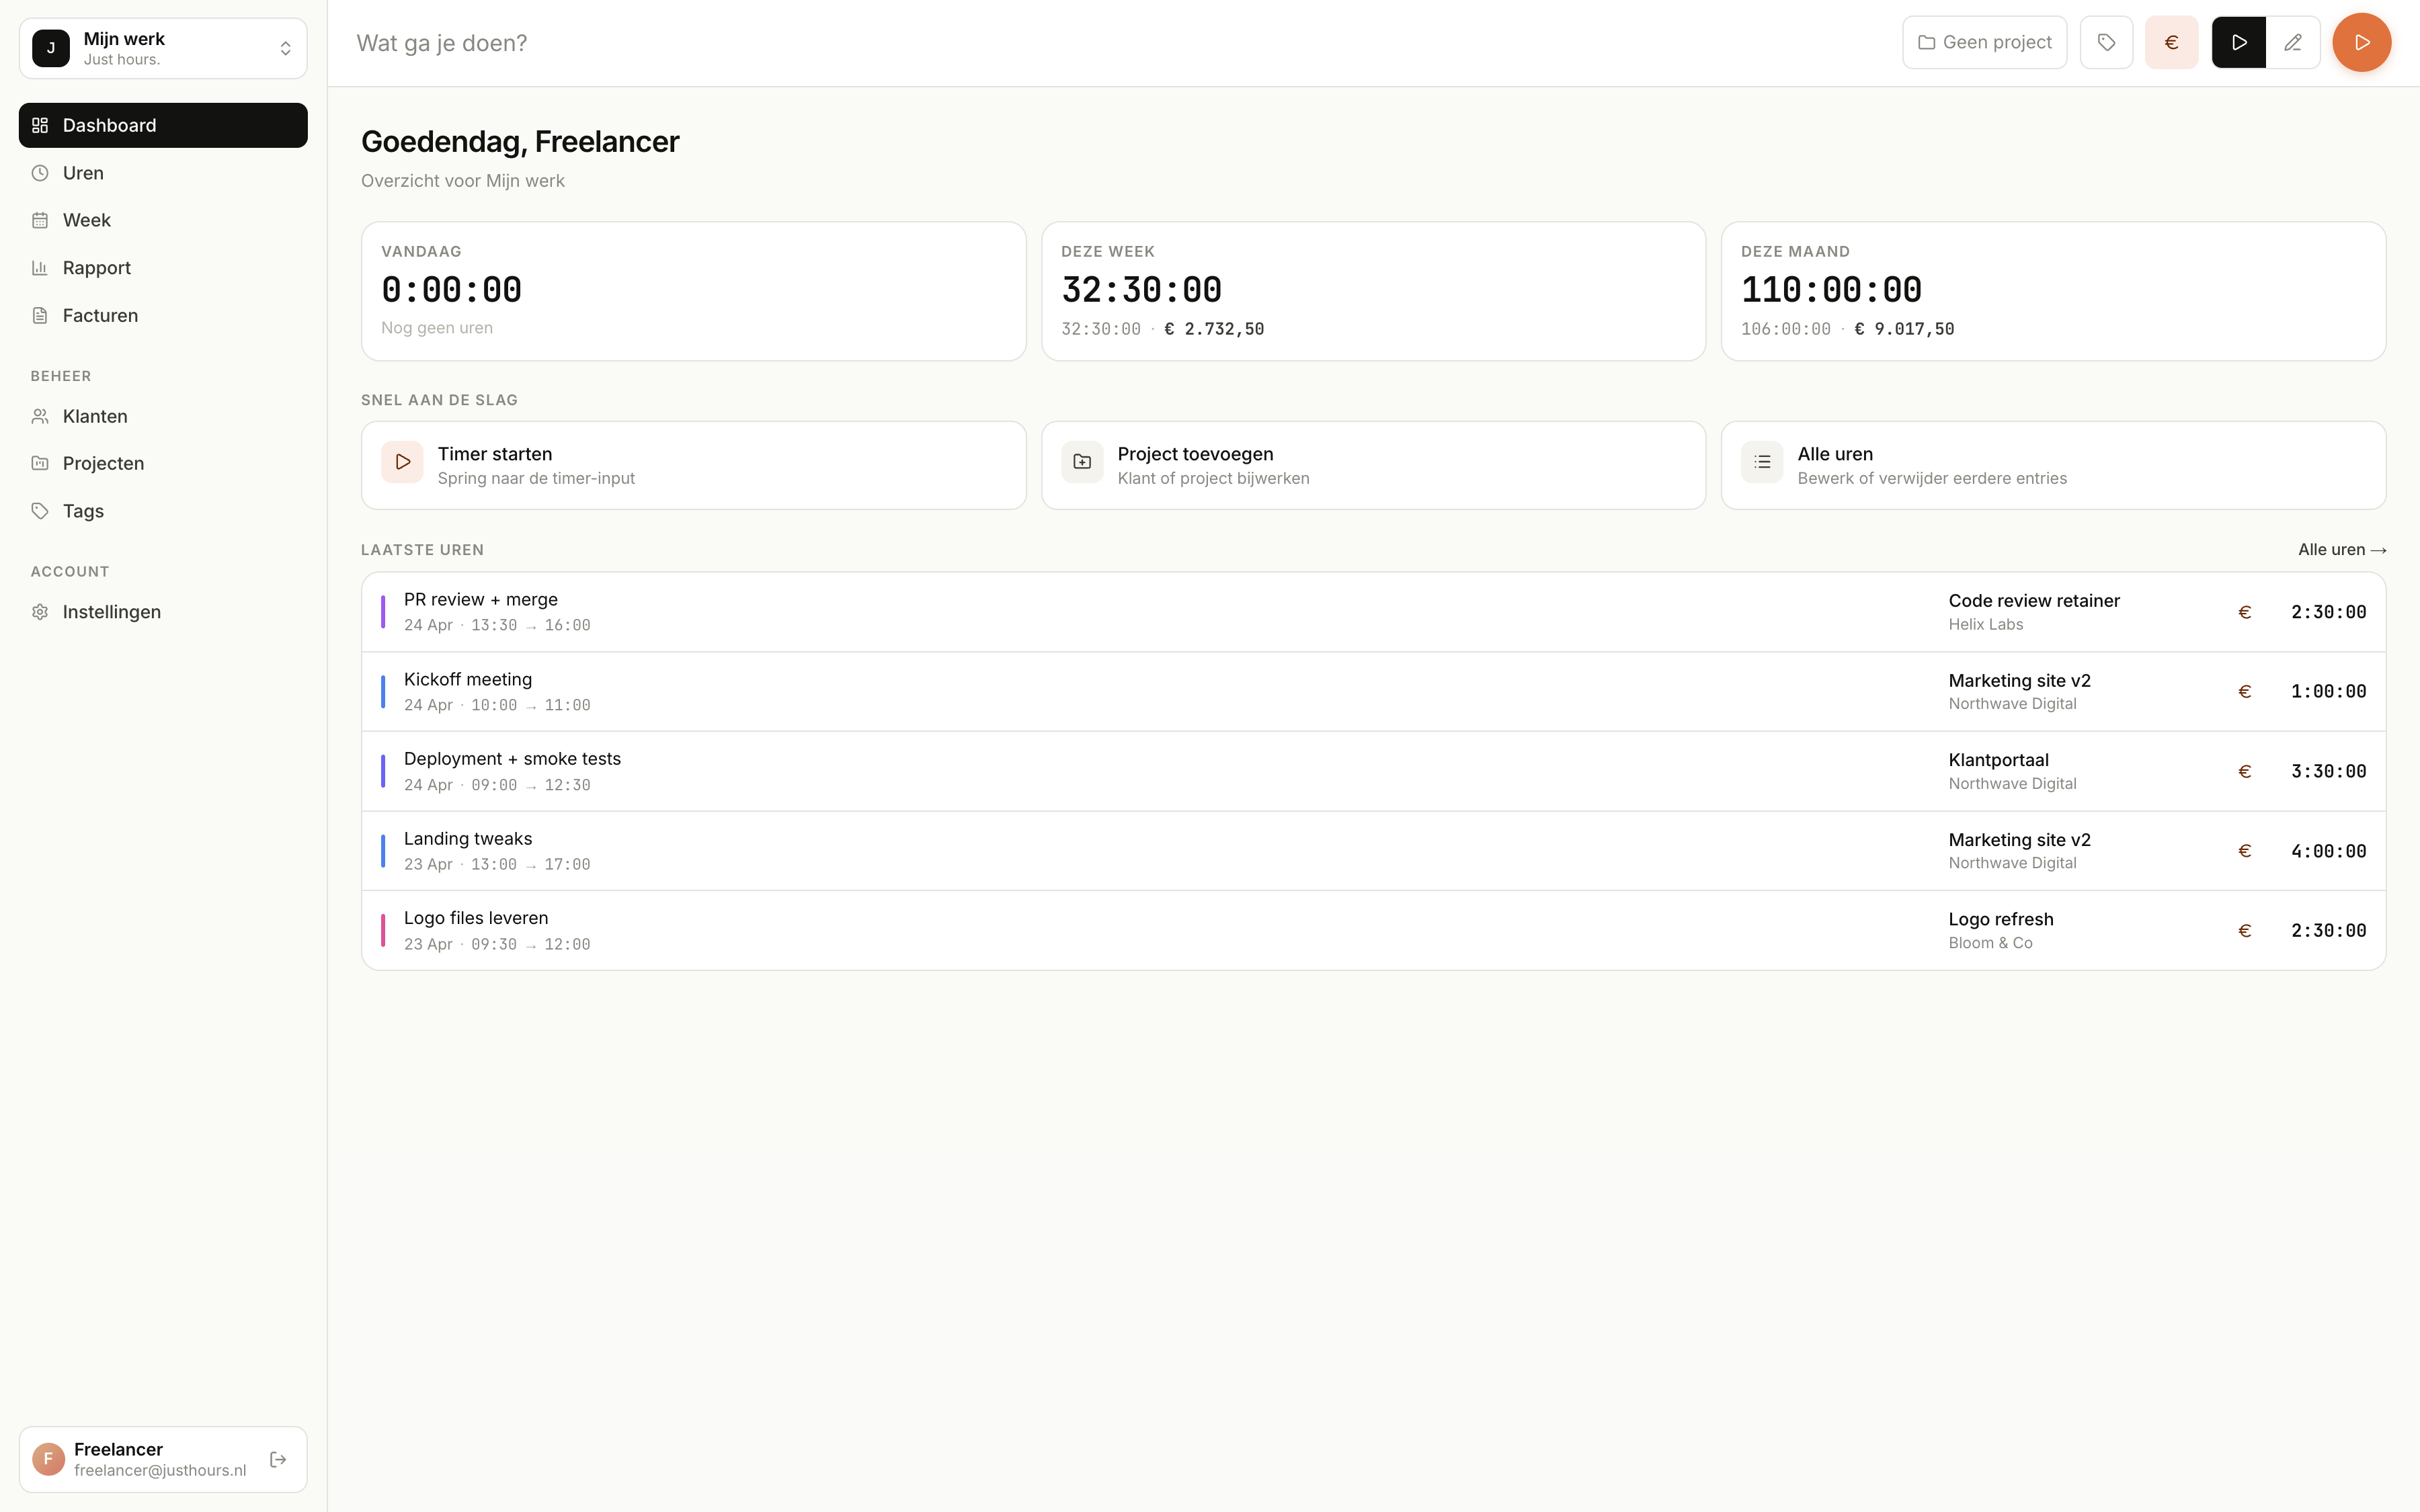
Task: Click the list icon on the Alle uren card
Action: click(x=1762, y=462)
